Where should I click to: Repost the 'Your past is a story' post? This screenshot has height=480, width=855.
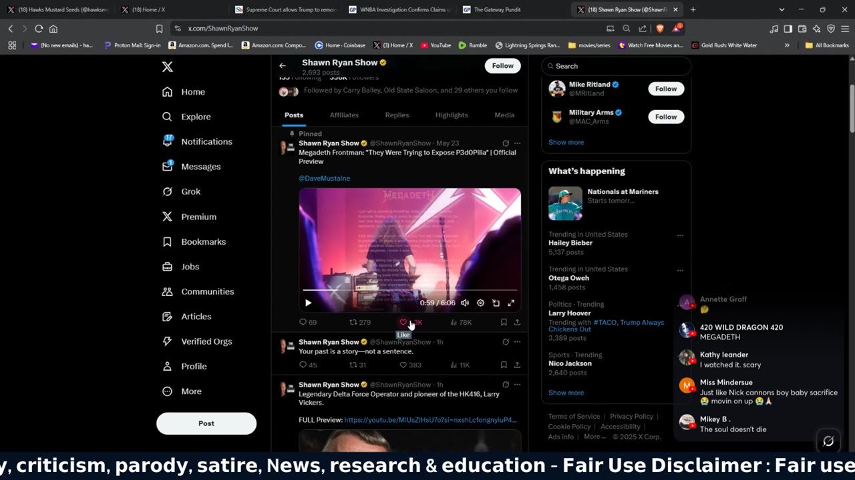pyautogui.click(x=357, y=365)
